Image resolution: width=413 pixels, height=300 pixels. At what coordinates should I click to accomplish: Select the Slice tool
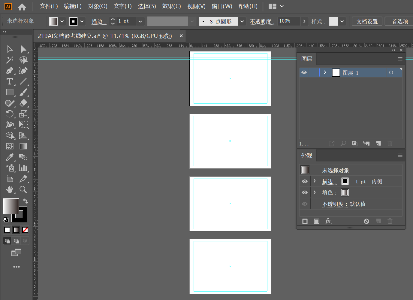click(23, 179)
